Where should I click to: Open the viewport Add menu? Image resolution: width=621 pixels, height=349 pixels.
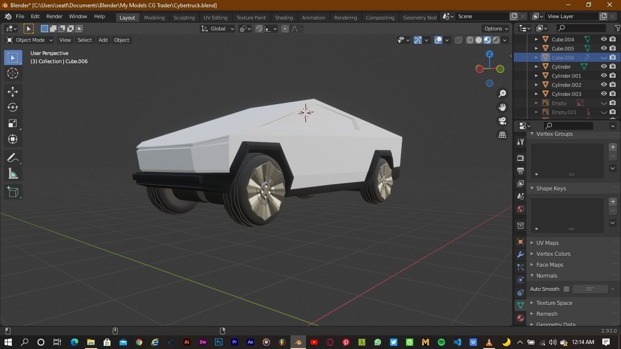point(103,40)
